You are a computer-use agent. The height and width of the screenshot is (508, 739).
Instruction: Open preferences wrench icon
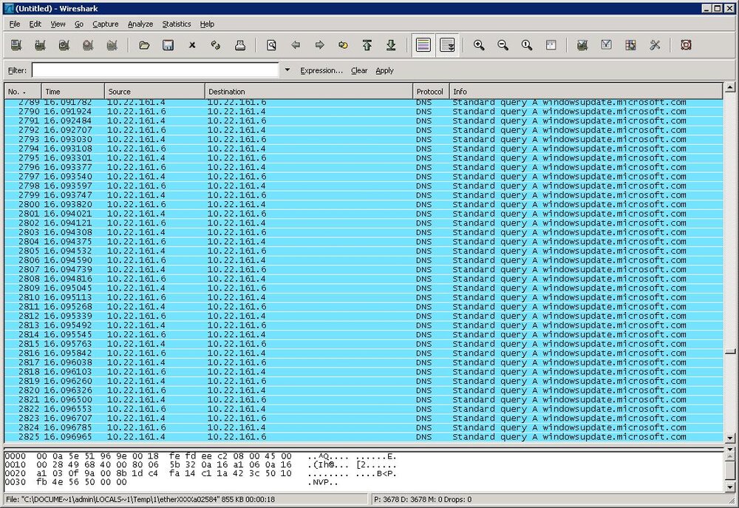click(x=655, y=45)
